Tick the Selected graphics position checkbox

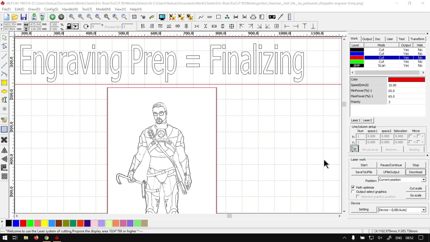point(358,197)
